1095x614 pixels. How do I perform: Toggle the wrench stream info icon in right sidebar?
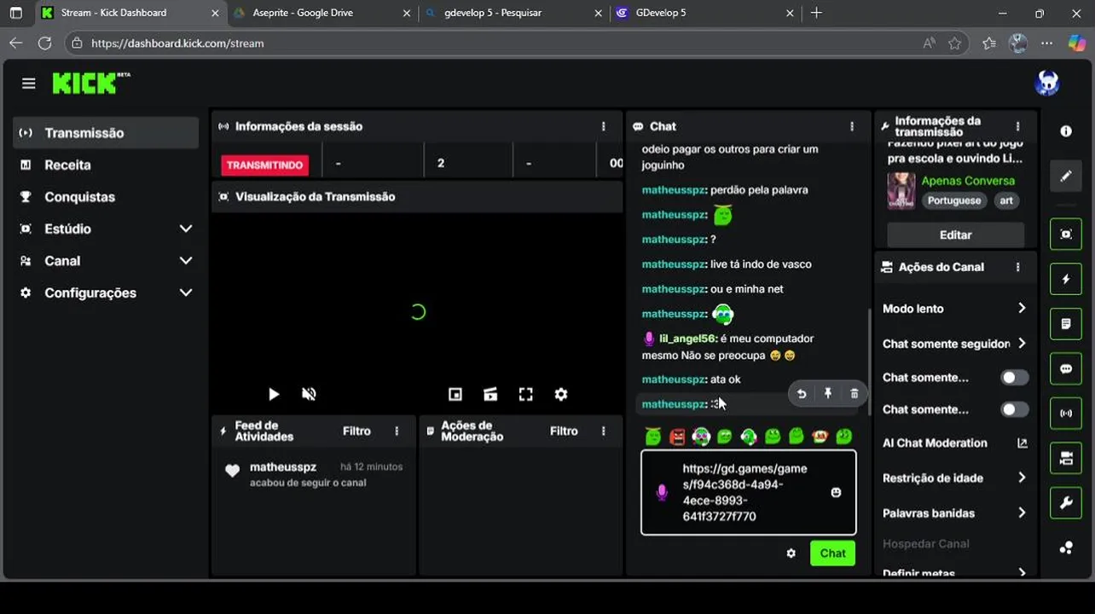point(1066,503)
